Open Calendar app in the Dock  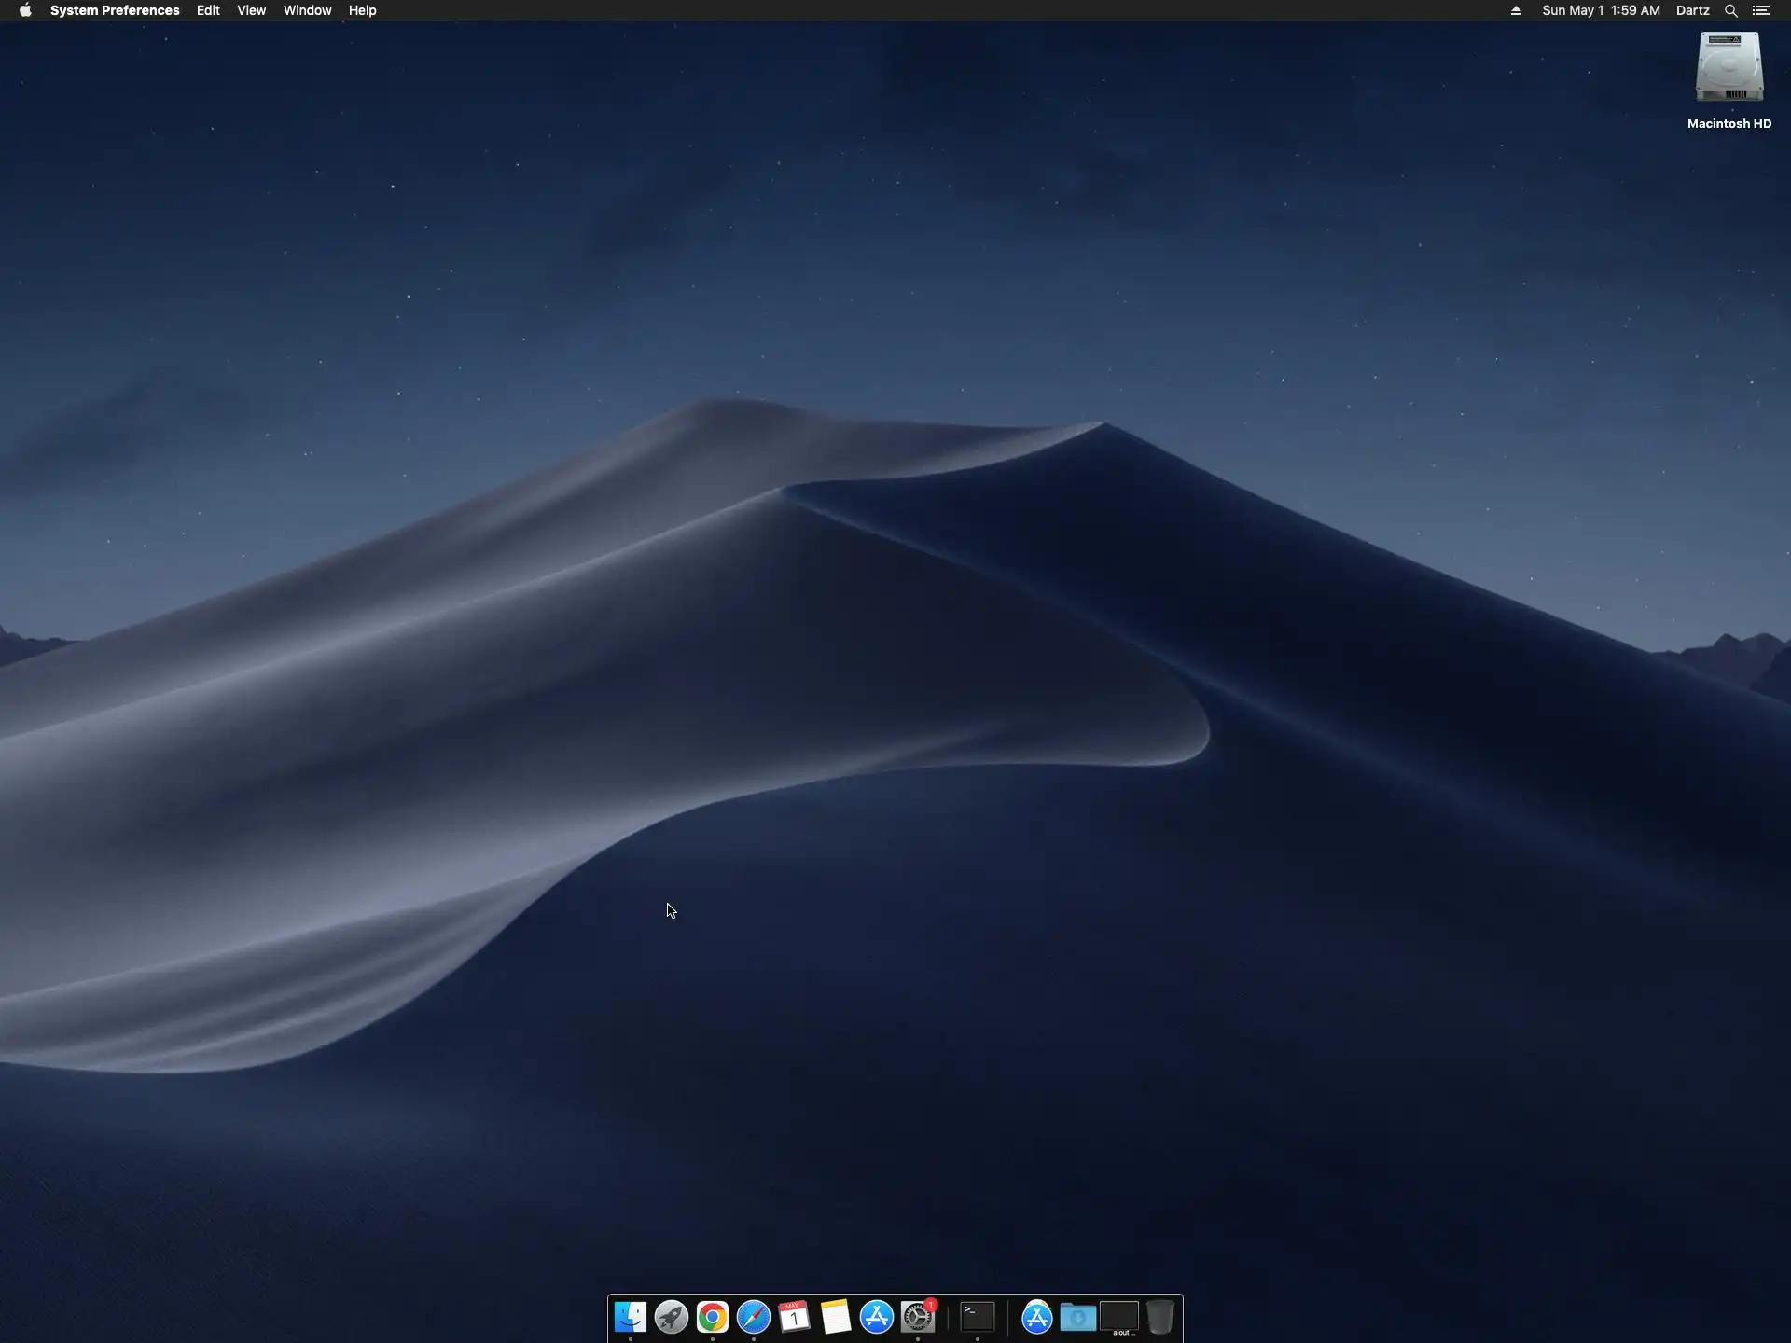(795, 1317)
